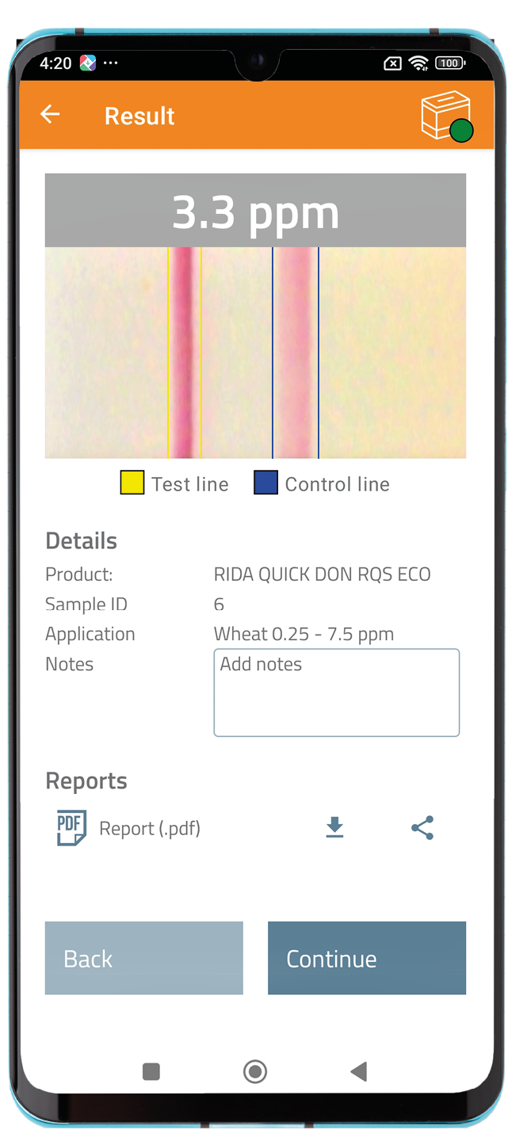Share the PDF report
This screenshot has height=1141, width=527.
point(422,828)
